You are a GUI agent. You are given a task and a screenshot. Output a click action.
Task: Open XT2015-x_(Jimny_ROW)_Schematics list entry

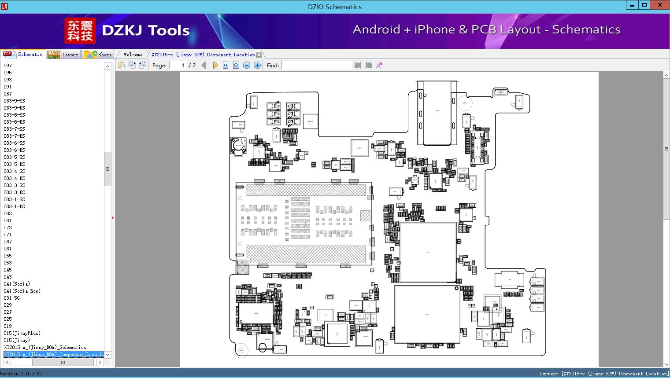pyautogui.click(x=45, y=347)
